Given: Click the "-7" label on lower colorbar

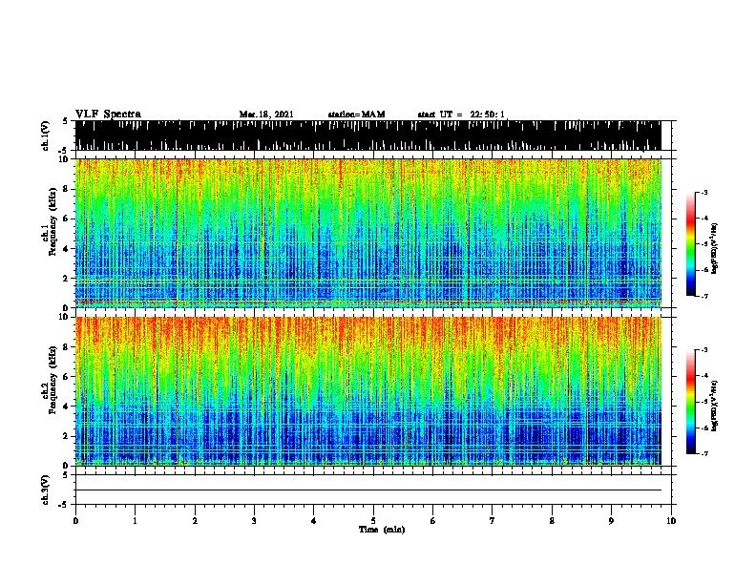Looking at the screenshot, I should [x=703, y=453].
